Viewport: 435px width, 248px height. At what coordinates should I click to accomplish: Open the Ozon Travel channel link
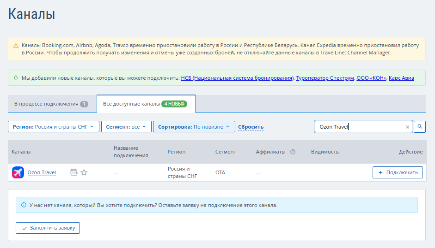tap(42, 172)
